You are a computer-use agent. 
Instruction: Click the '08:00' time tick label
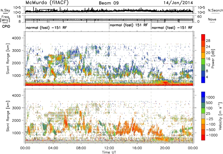(81, 148)
